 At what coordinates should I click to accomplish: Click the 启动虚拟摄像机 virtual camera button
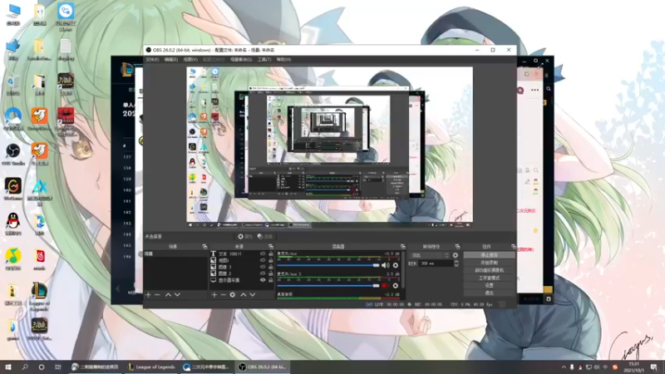point(489,270)
